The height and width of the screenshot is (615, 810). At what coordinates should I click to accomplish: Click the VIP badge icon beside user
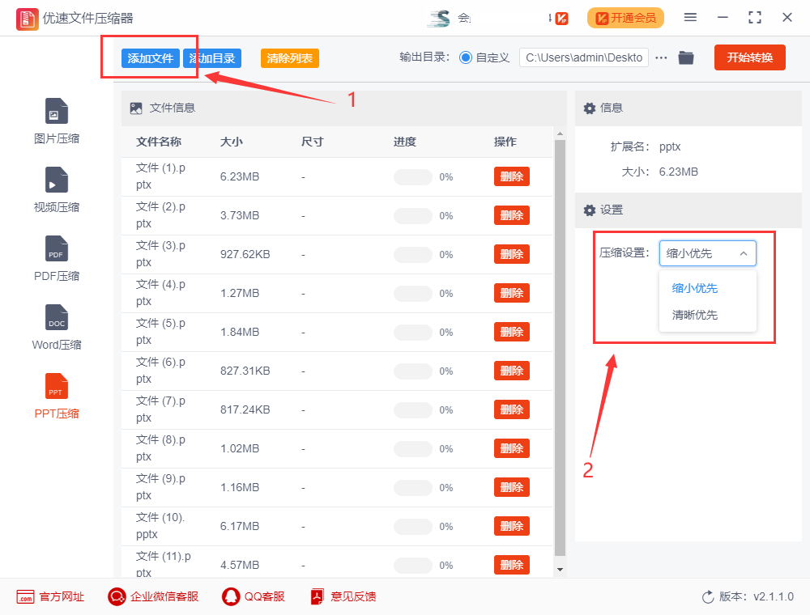[x=561, y=19]
